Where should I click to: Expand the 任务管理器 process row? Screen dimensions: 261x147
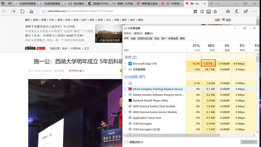click(125, 69)
